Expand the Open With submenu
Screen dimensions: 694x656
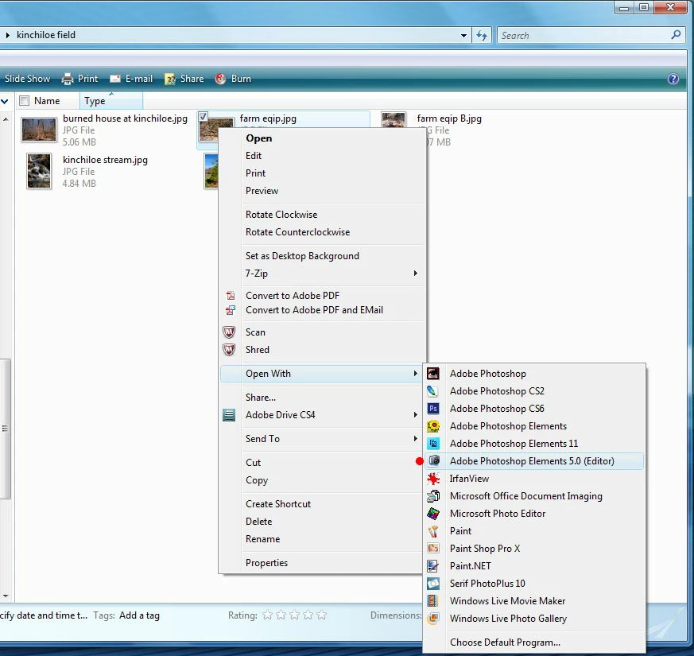[415, 373]
